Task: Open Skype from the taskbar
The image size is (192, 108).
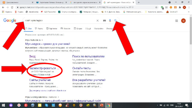Action: pos(46,105)
